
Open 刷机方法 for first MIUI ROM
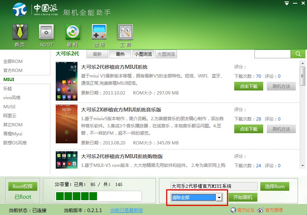[x=281, y=86]
